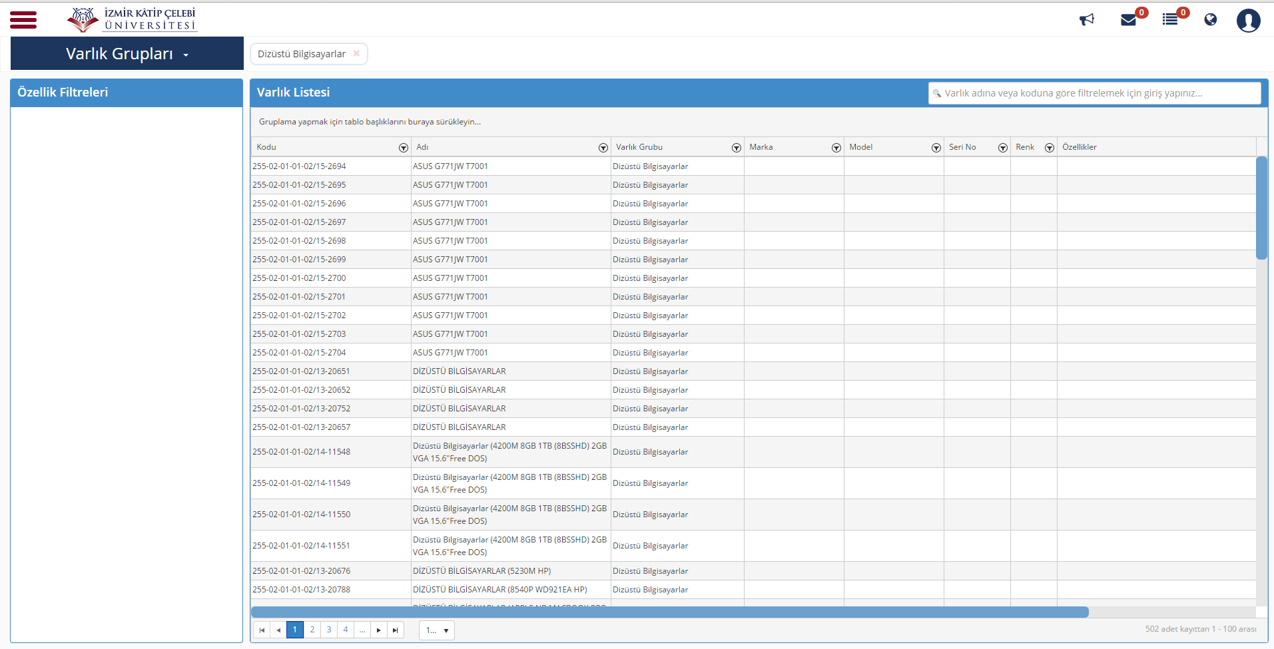Image resolution: width=1274 pixels, height=649 pixels.
Task: Open the task list icon with badge
Action: tap(1170, 19)
